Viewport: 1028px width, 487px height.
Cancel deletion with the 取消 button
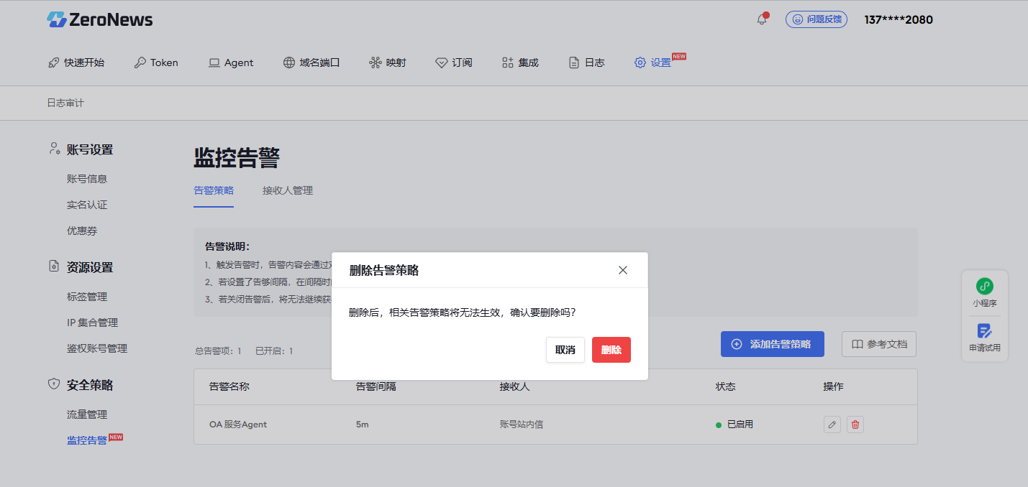click(565, 350)
